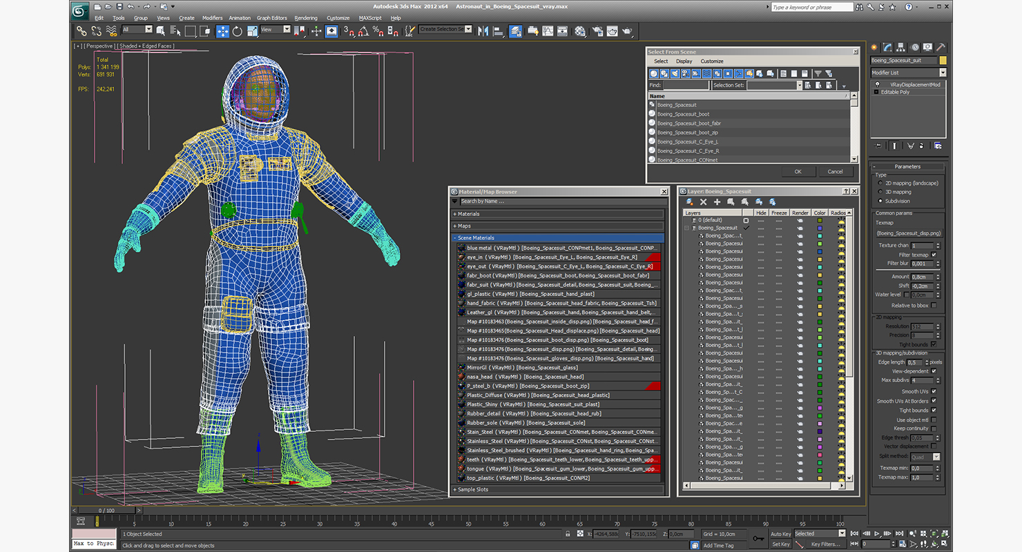Open the Manage Layers tool in toolbar
Viewport: 1022px width, 552px height.
click(516, 31)
